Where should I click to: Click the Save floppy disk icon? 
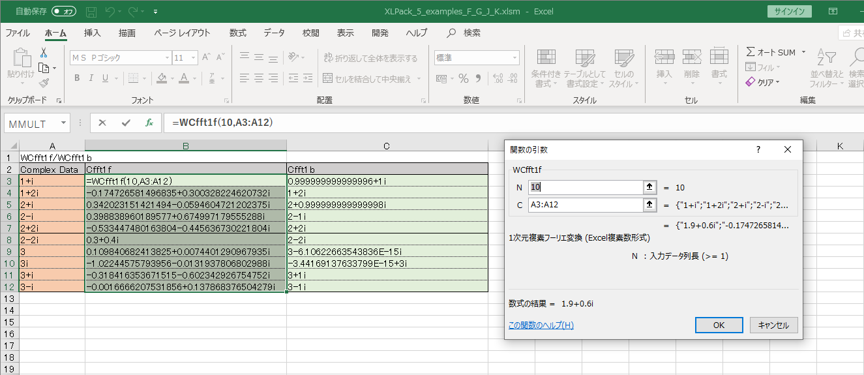(91, 12)
